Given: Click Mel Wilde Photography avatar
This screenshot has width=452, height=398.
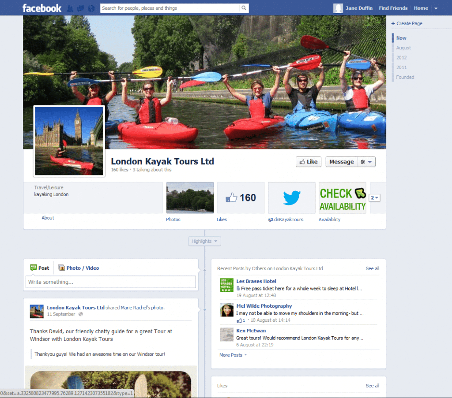Looking at the screenshot, I should [x=226, y=310].
